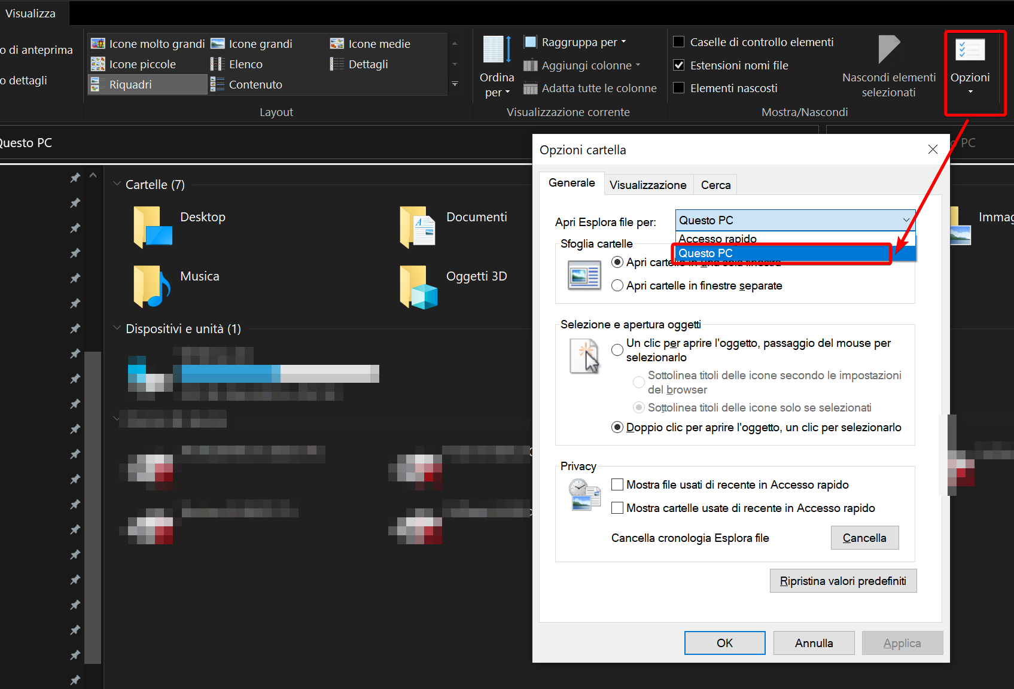The image size is (1014, 689).
Task: Click Cancella to clear history
Action: 864,538
